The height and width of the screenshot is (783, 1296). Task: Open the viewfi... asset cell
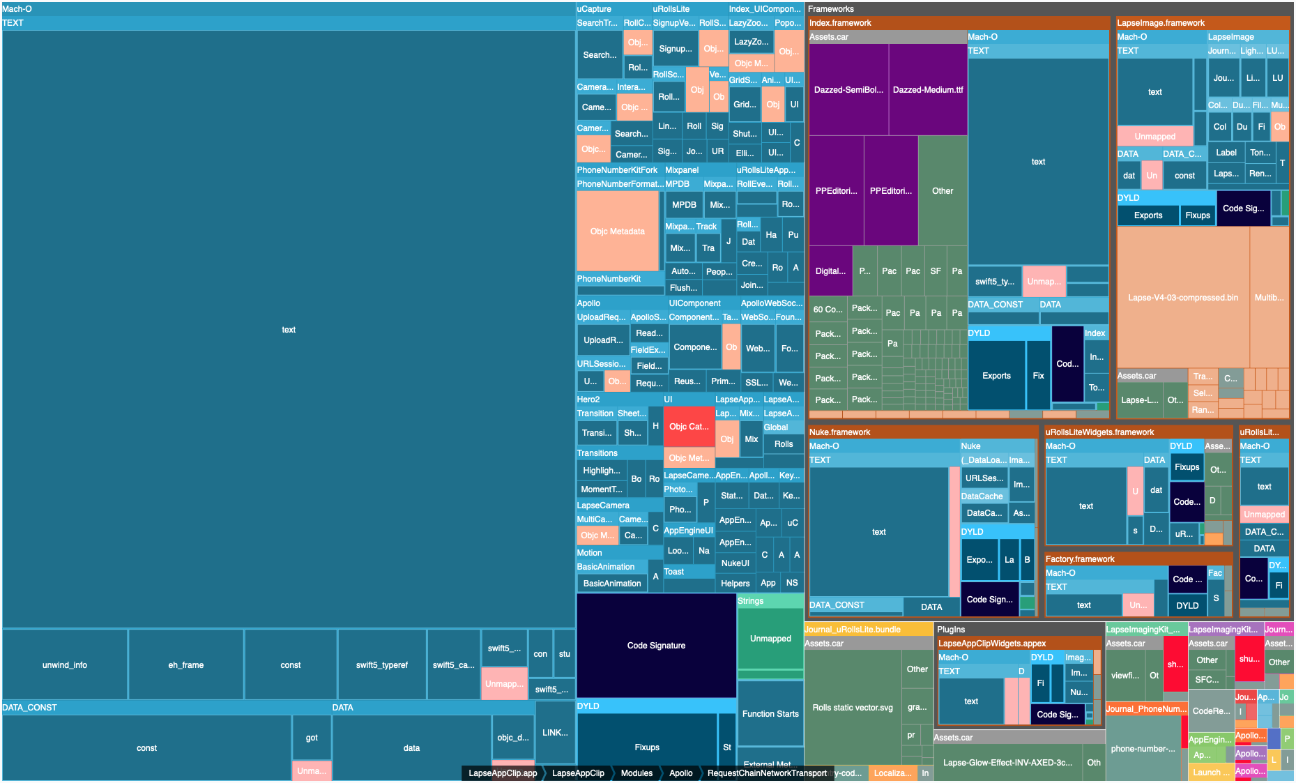point(1125,675)
